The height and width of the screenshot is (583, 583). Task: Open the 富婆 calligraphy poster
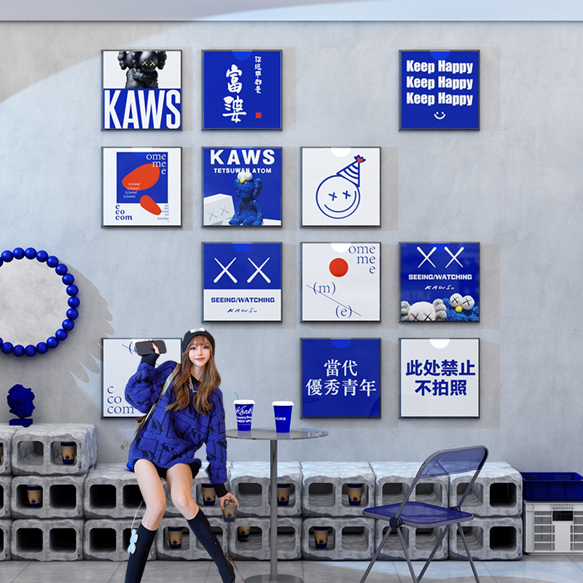[x=242, y=90]
